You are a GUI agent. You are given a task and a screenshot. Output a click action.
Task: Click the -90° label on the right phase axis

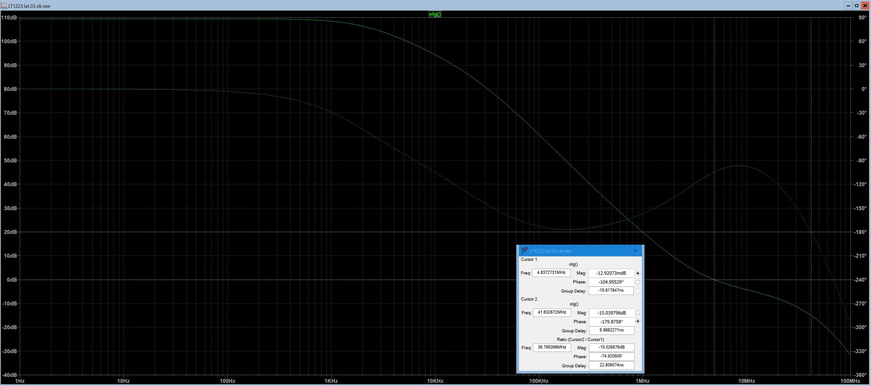pyautogui.click(x=861, y=161)
